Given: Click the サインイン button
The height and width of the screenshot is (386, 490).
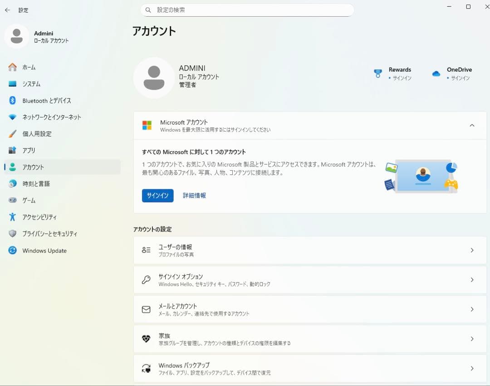Looking at the screenshot, I should [157, 195].
